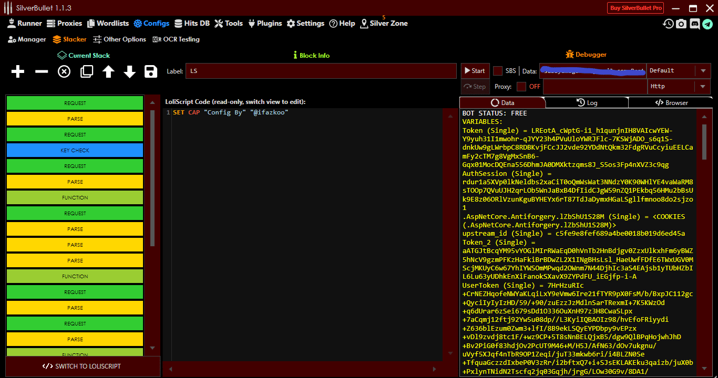Select the blue KEY CHECK block
The width and height of the screenshot is (718, 378).
(74, 150)
